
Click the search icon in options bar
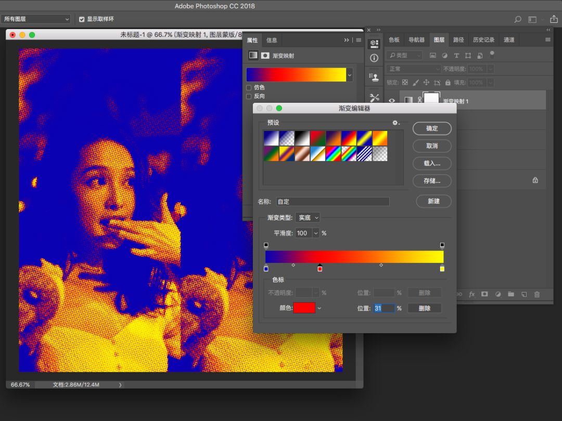(517, 19)
